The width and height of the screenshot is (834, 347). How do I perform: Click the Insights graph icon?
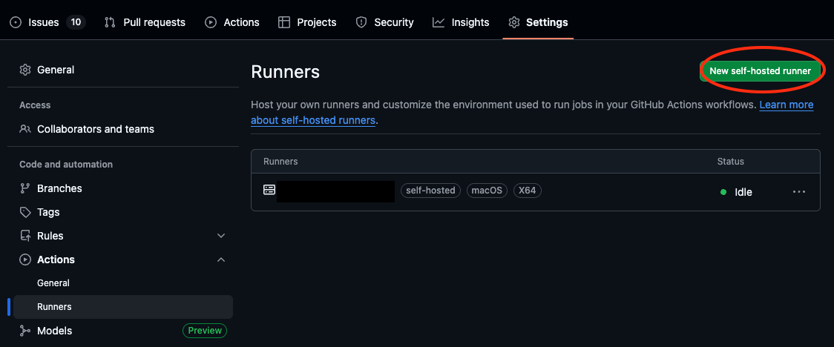pyautogui.click(x=439, y=22)
